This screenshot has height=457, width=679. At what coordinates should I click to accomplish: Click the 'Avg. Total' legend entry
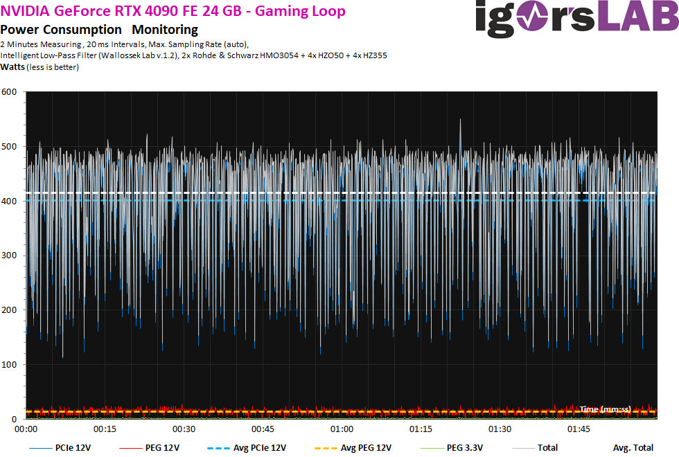point(633,448)
